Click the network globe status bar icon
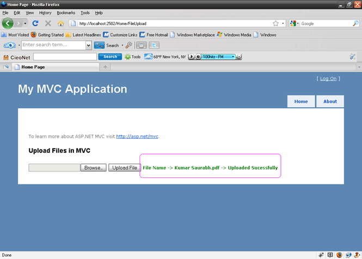This screenshot has width=362, height=259. click(x=348, y=255)
